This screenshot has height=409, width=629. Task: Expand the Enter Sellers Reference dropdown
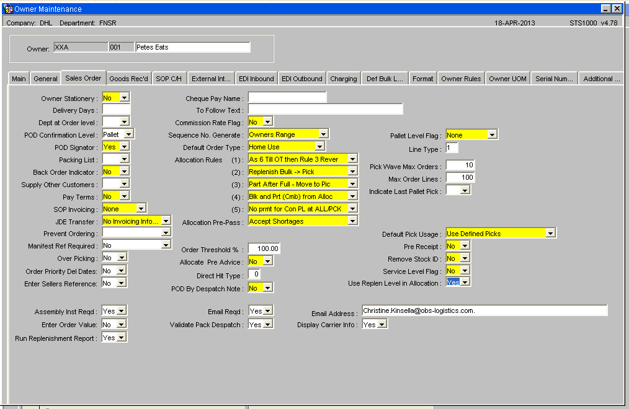(x=121, y=283)
